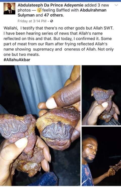Screen dimensions: 121x187
Task: Expand the post options chevron menu
Action: (116, 5)
